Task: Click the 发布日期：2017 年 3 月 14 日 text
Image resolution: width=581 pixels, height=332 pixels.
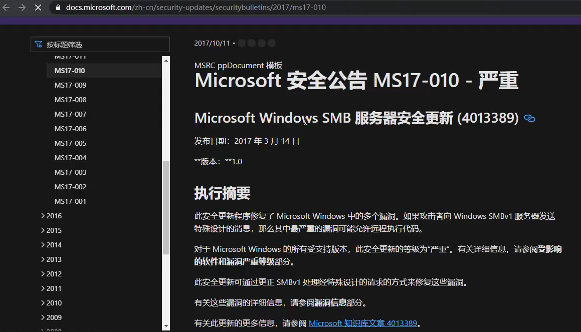Action: [x=247, y=141]
